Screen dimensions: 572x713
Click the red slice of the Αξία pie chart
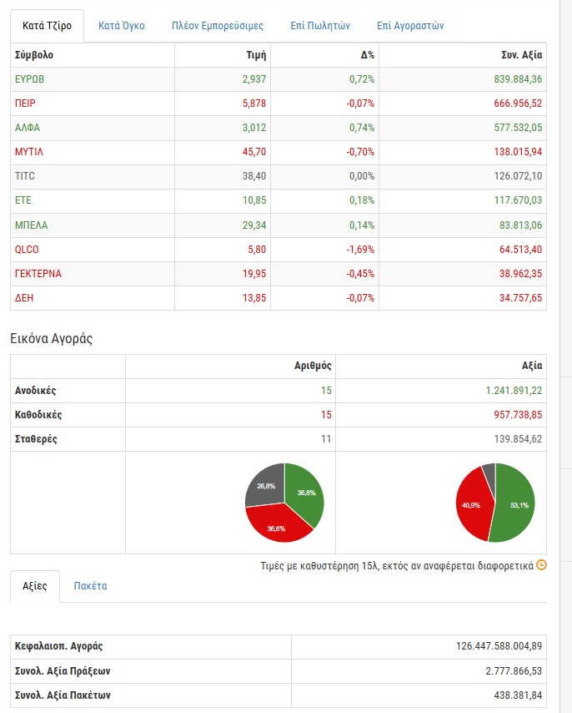pos(471,505)
